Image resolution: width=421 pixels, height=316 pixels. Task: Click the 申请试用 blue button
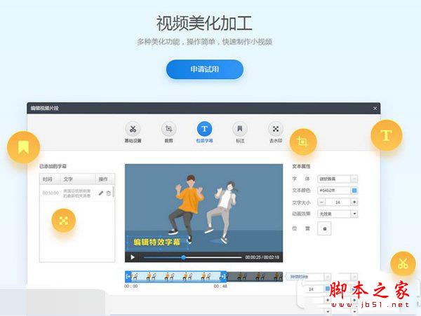(205, 69)
